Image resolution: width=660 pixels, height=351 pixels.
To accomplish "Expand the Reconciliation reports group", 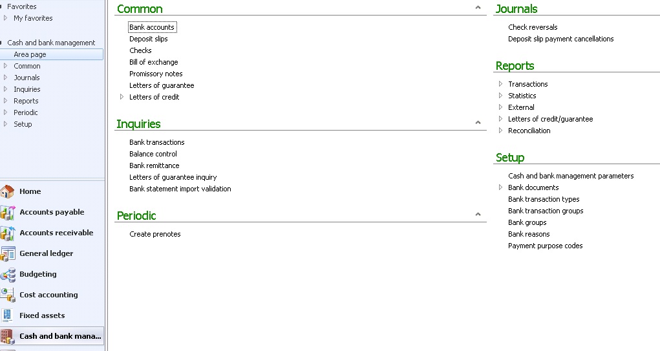I will click(500, 131).
